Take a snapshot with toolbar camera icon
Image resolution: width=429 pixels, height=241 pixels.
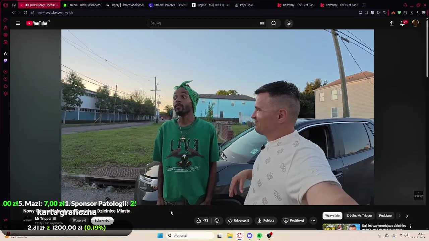click(366, 13)
